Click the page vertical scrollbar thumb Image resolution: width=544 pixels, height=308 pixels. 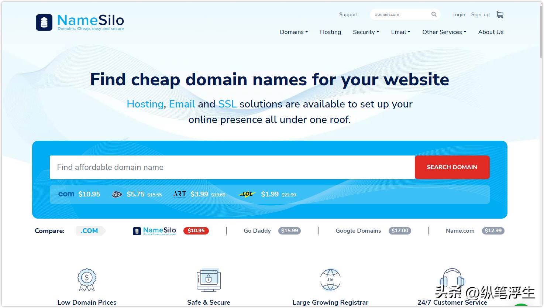pos(542,31)
